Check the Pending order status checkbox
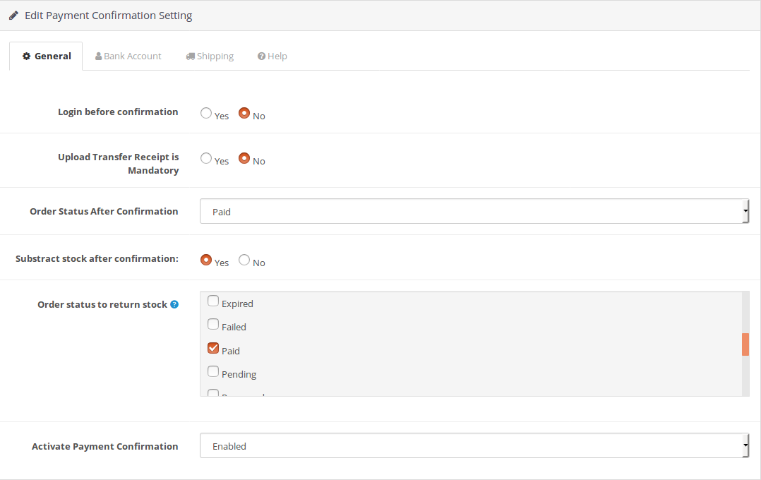This screenshot has height=480, width=761. coord(213,372)
